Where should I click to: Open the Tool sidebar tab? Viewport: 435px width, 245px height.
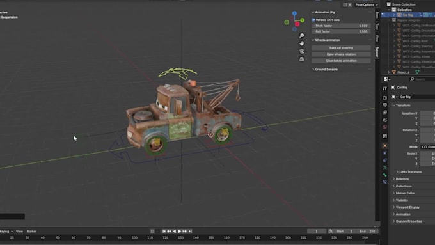(377, 27)
